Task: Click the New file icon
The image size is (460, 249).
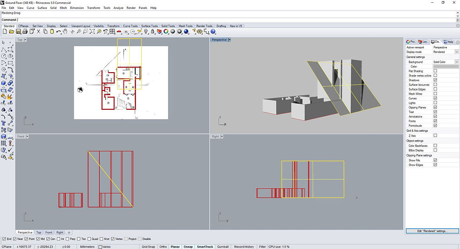Action: (x=5, y=31)
